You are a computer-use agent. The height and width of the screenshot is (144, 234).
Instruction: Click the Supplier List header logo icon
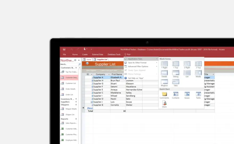pyautogui.click(x=87, y=63)
